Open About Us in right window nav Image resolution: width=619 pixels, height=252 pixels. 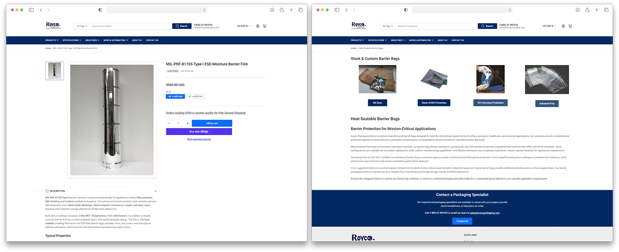point(442,40)
